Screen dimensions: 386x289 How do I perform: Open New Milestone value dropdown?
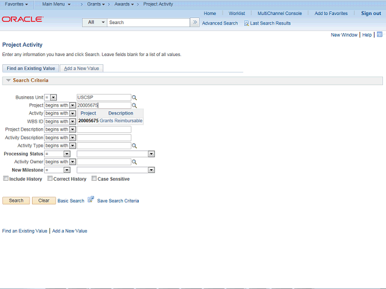pos(151,170)
